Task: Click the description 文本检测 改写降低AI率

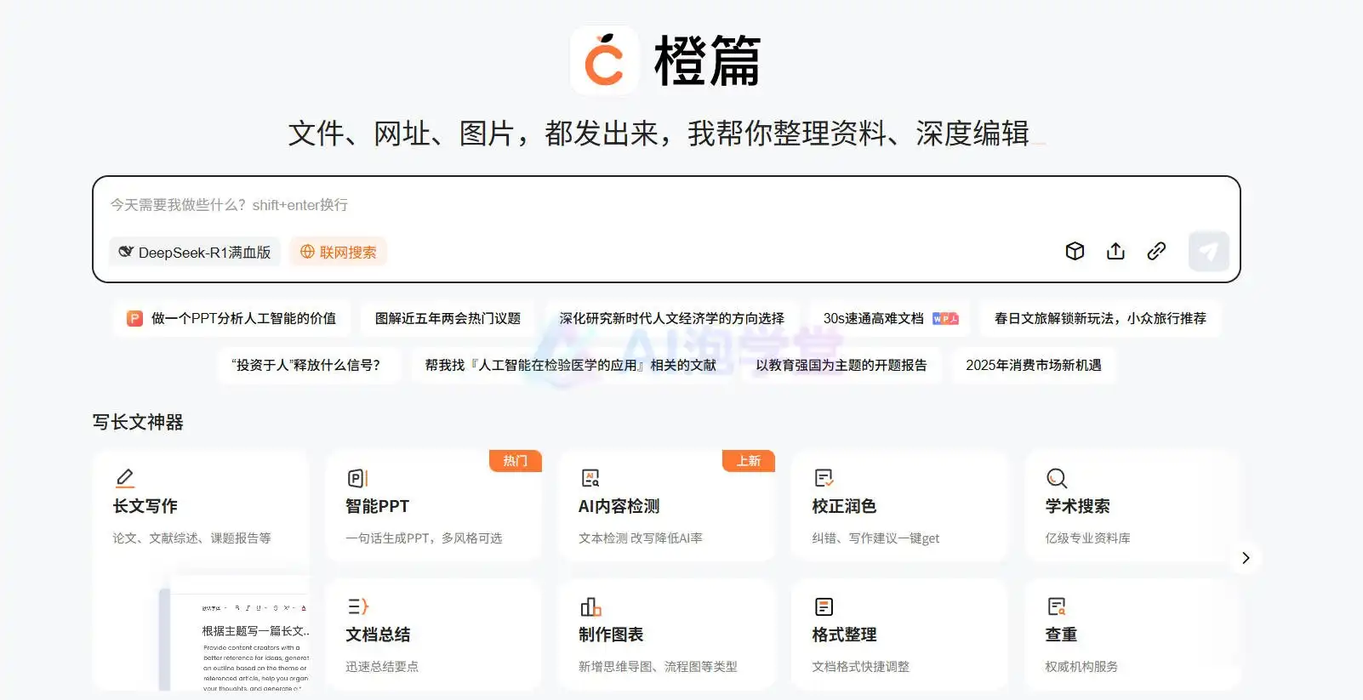Action: coord(641,538)
